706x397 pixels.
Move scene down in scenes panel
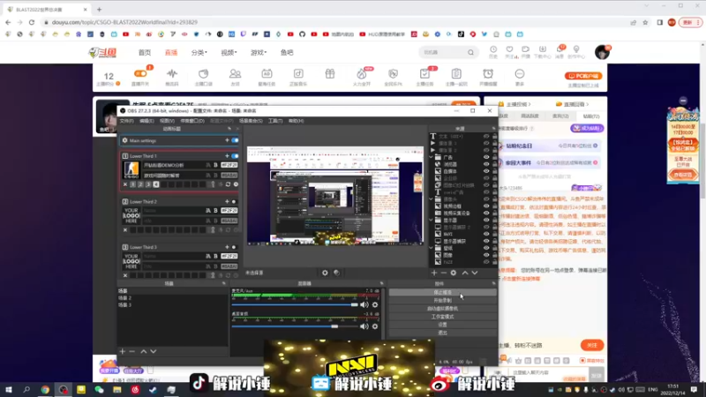154,351
